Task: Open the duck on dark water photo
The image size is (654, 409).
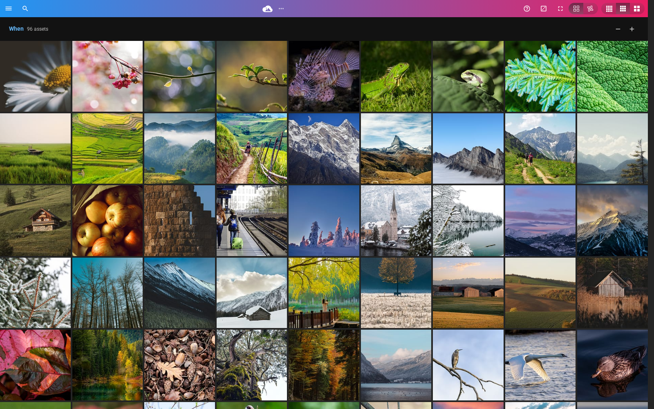Action: click(x=612, y=365)
